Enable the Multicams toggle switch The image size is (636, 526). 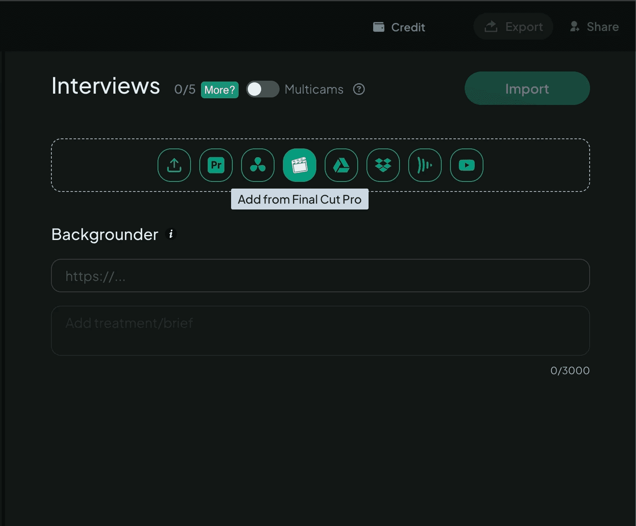click(262, 89)
